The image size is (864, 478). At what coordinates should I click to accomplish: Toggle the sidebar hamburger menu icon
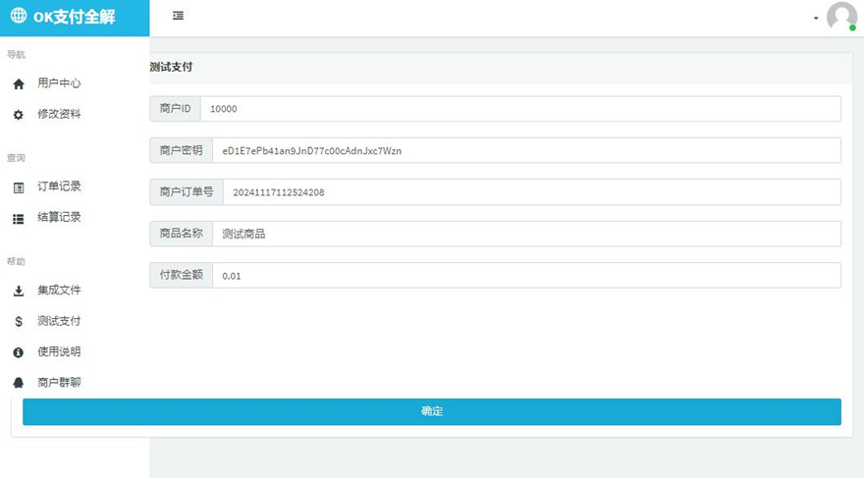[x=178, y=16]
